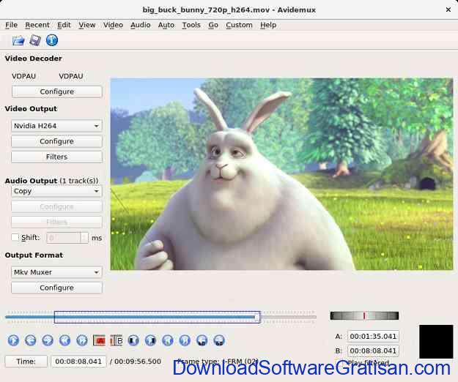Step back one frame

tap(30, 340)
